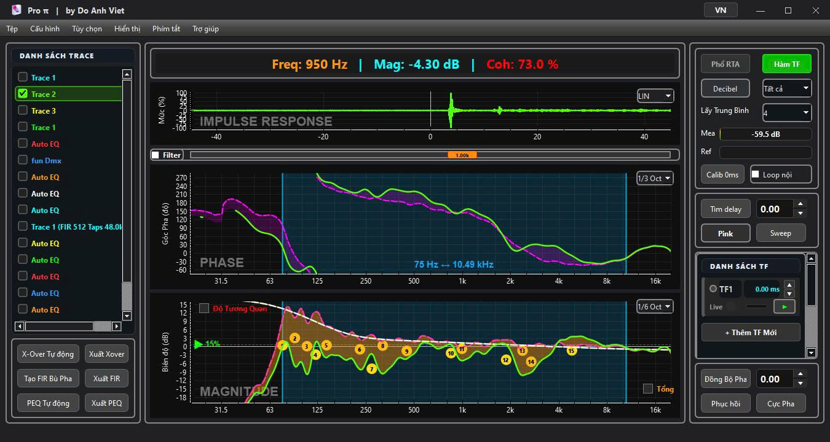Viewport: 830px width, 442px height.
Task: Click EQ marker 2 on magnitude plot
Action: click(x=294, y=338)
